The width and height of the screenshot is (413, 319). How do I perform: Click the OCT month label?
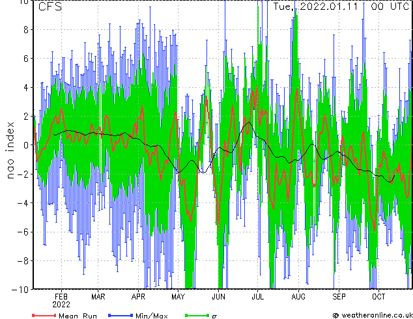378,297
